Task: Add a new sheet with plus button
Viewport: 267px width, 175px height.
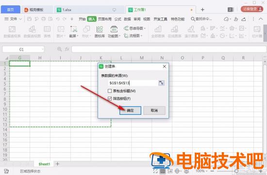Action: click(x=58, y=164)
